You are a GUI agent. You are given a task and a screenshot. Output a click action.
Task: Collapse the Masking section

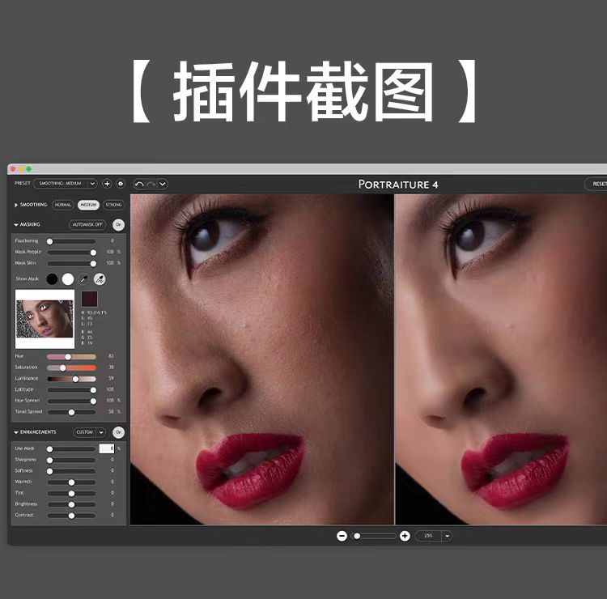[16, 224]
